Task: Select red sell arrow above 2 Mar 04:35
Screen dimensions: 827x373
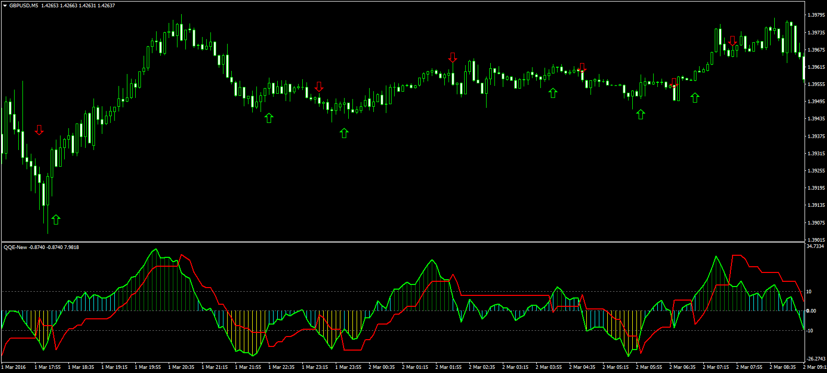Action: pyautogui.click(x=582, y=68)
